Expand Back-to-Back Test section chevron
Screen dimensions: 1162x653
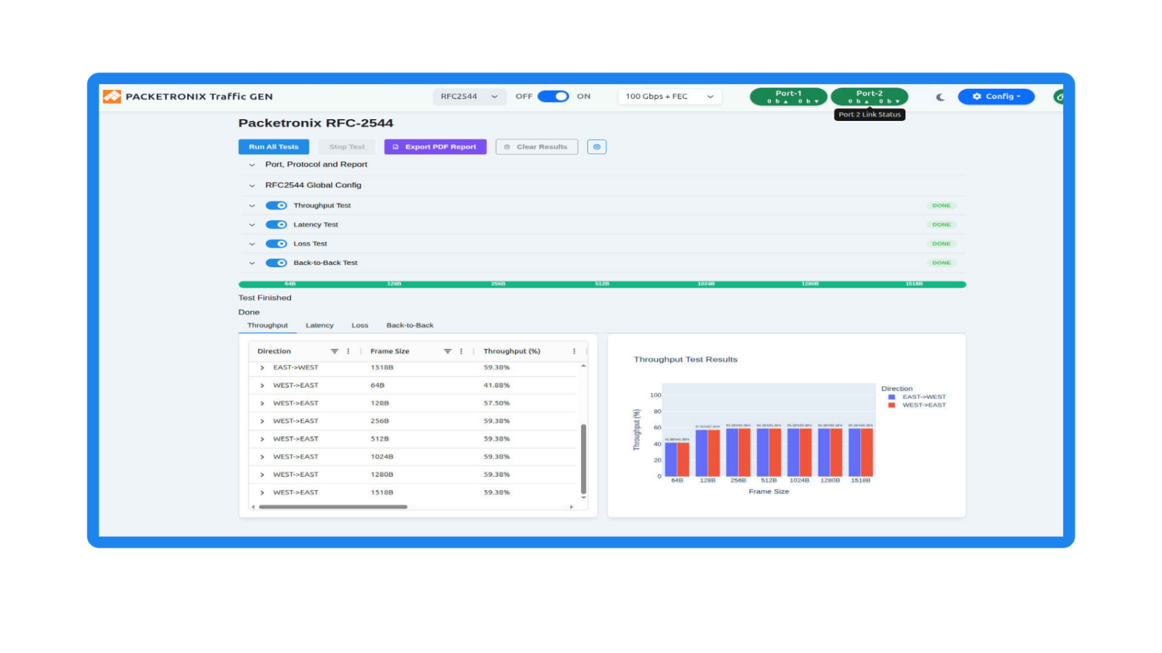coord(252,263)
